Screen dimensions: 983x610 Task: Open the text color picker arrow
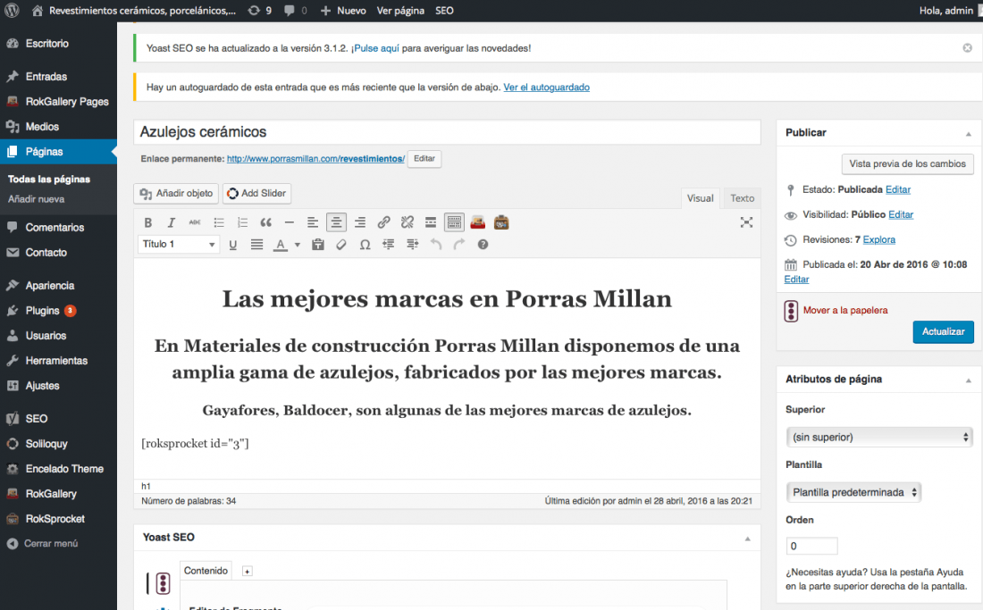click(x=298, y=245)
